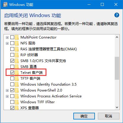
Task: Click the folder icon beside MultiPoint Connector
Action: 17,37
